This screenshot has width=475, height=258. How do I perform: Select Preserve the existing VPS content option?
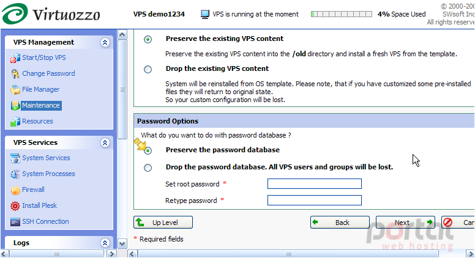tap(148, 39)
